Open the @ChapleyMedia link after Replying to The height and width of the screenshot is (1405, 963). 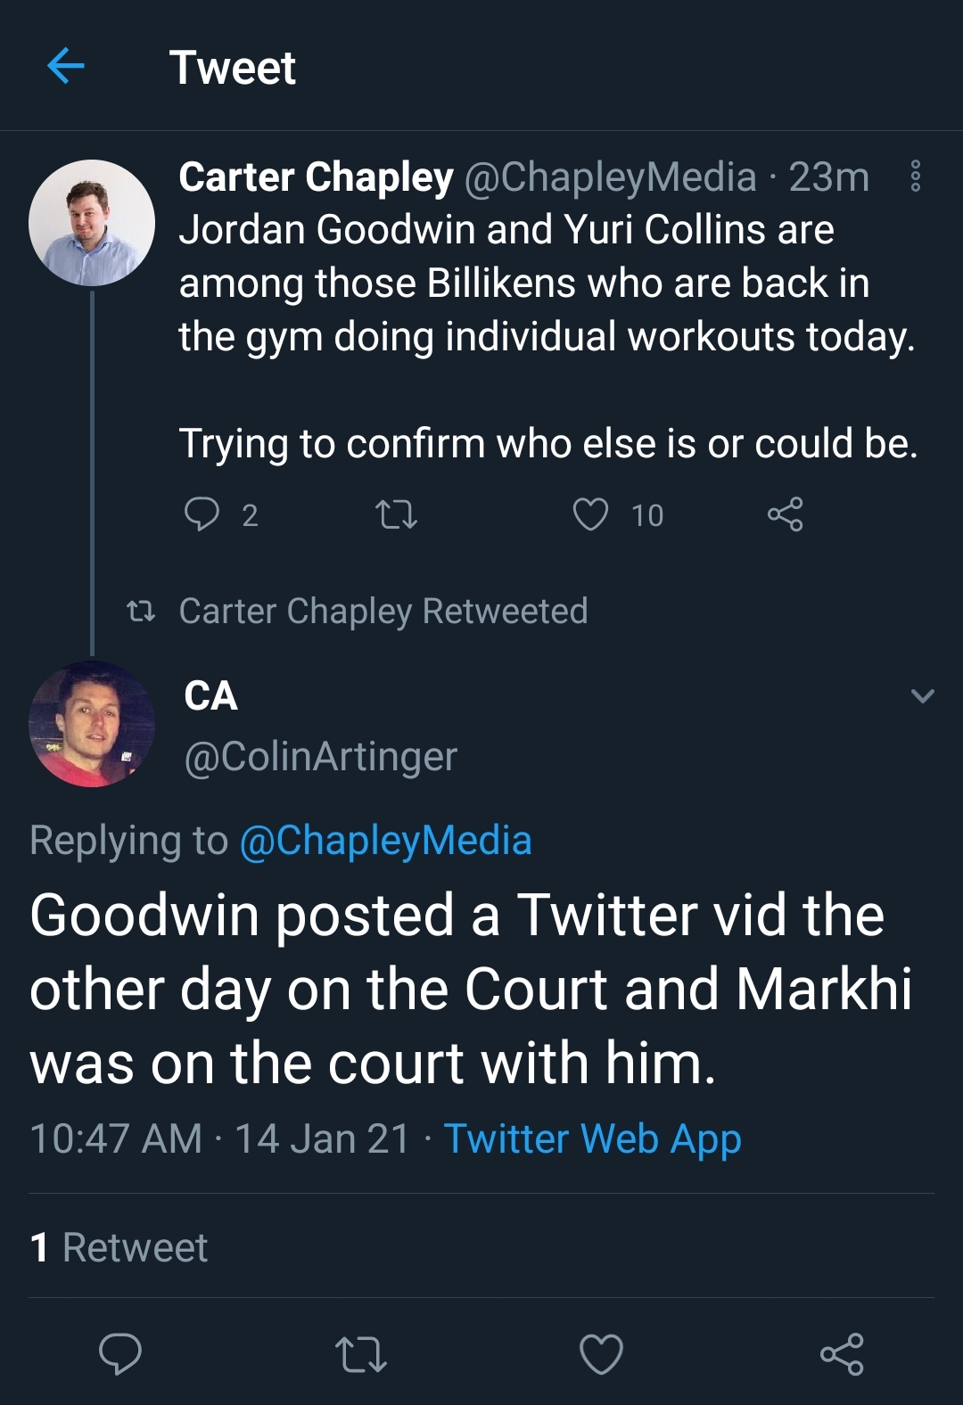385,841
